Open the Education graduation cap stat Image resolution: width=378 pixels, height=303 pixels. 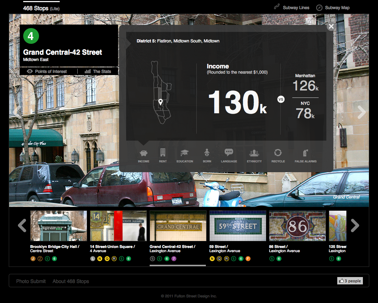pos(185,156)
